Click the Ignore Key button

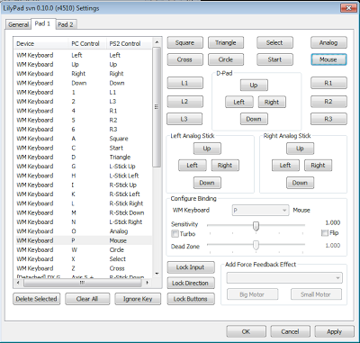pos(138,299)
